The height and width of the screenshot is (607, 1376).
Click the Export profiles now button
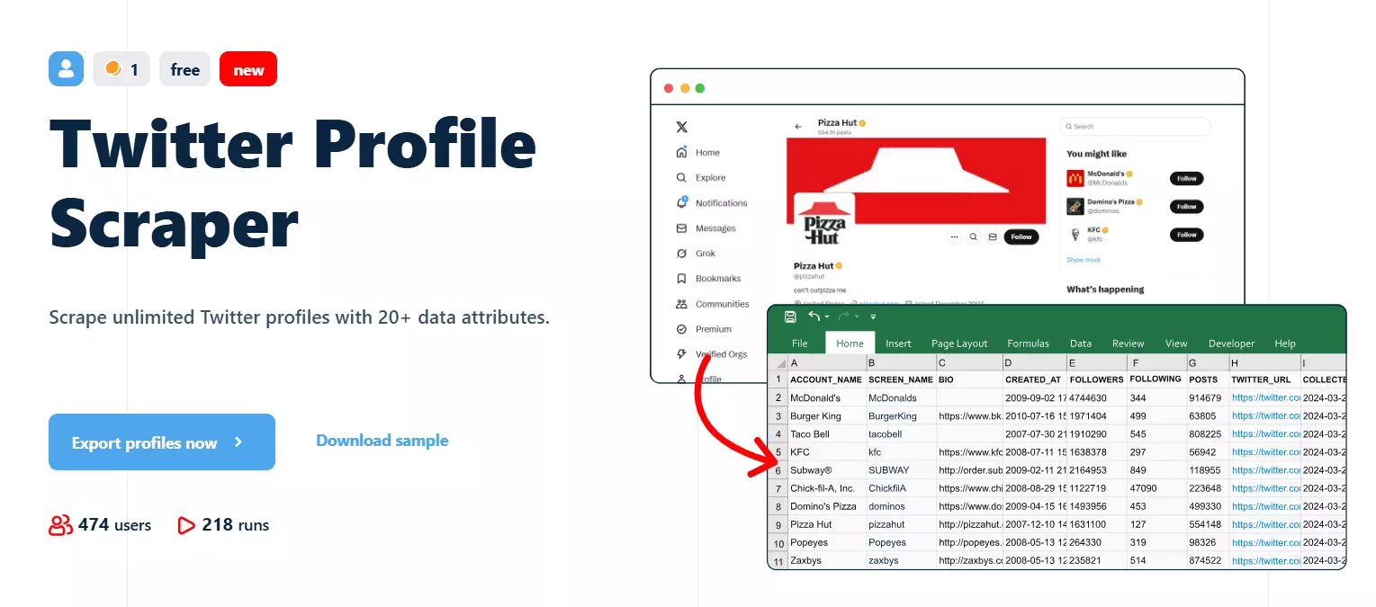[162, 442]
